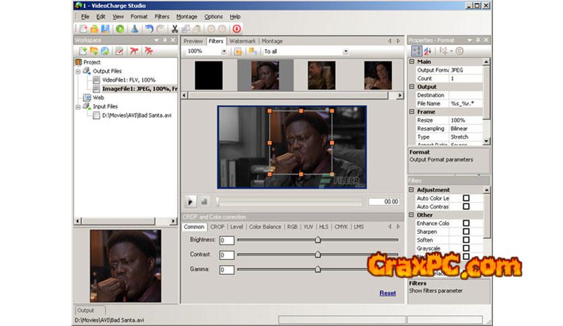Open the Montage menu
The height and width of the screenshot is (326, 563).
tap(187, 16)
